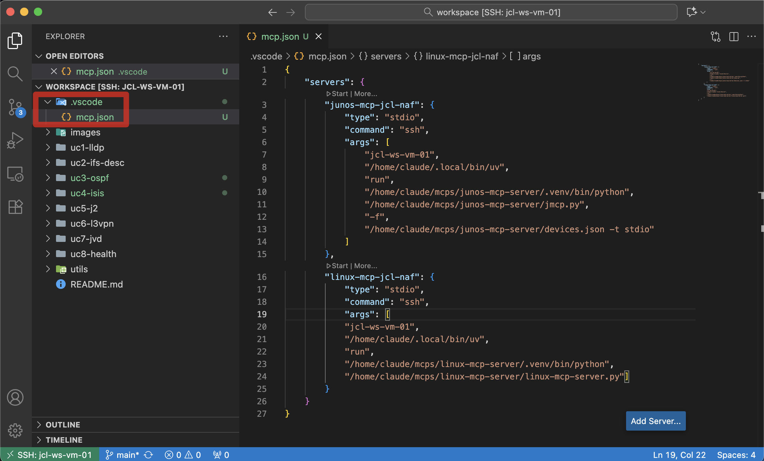The image size is (764, 461).
Task: Open Explorer Views and More Actions ellipsis
Action: (x=223, y=36)
